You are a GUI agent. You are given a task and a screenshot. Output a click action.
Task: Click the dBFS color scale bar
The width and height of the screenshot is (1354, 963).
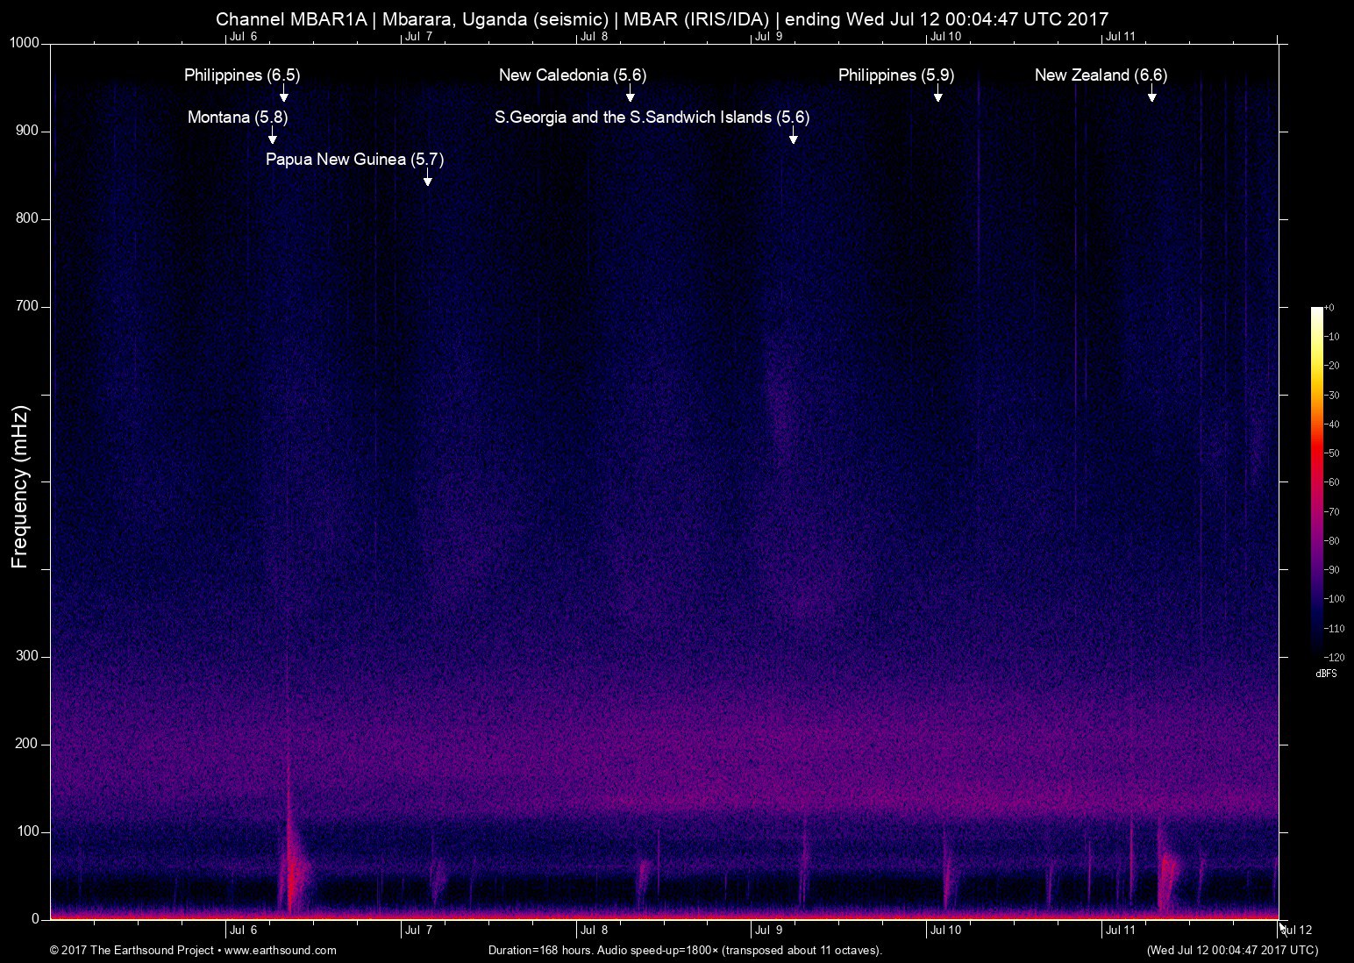click(x=1316, y=481)
